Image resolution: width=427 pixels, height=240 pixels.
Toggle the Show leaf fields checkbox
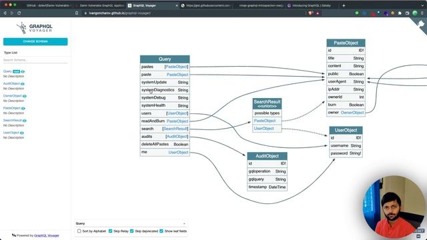161,231
